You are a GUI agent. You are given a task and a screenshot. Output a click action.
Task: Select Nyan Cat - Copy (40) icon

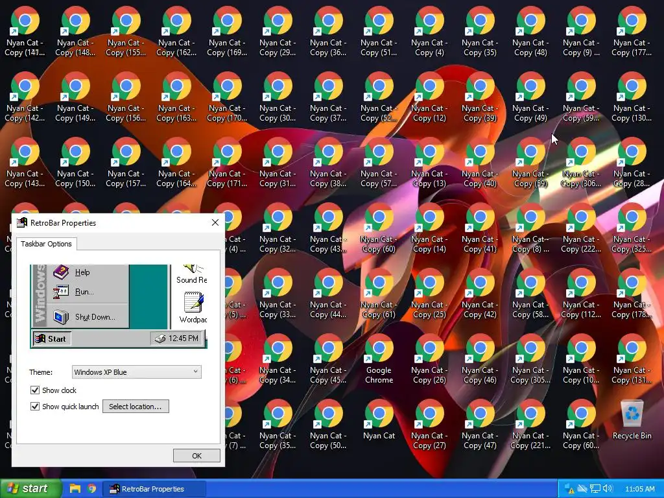480,163
